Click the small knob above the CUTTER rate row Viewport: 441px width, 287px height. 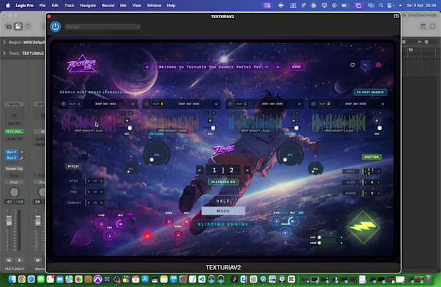(315, 169)
